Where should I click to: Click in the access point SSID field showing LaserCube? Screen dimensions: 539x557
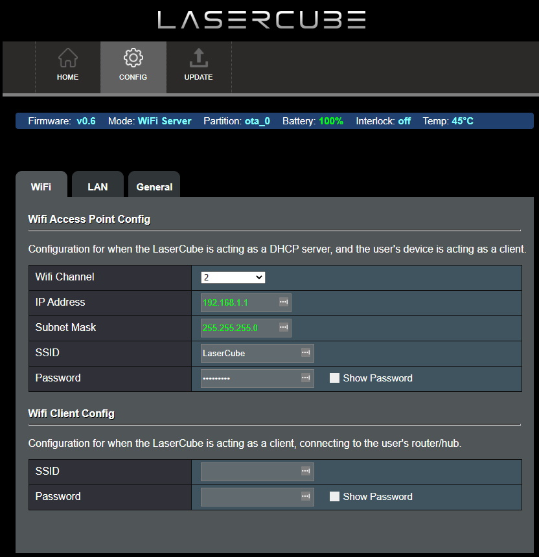coord(249,353)
